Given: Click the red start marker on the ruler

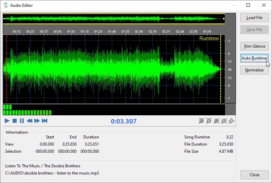Looking at the screenshot, I should click(x=6, y=36).
